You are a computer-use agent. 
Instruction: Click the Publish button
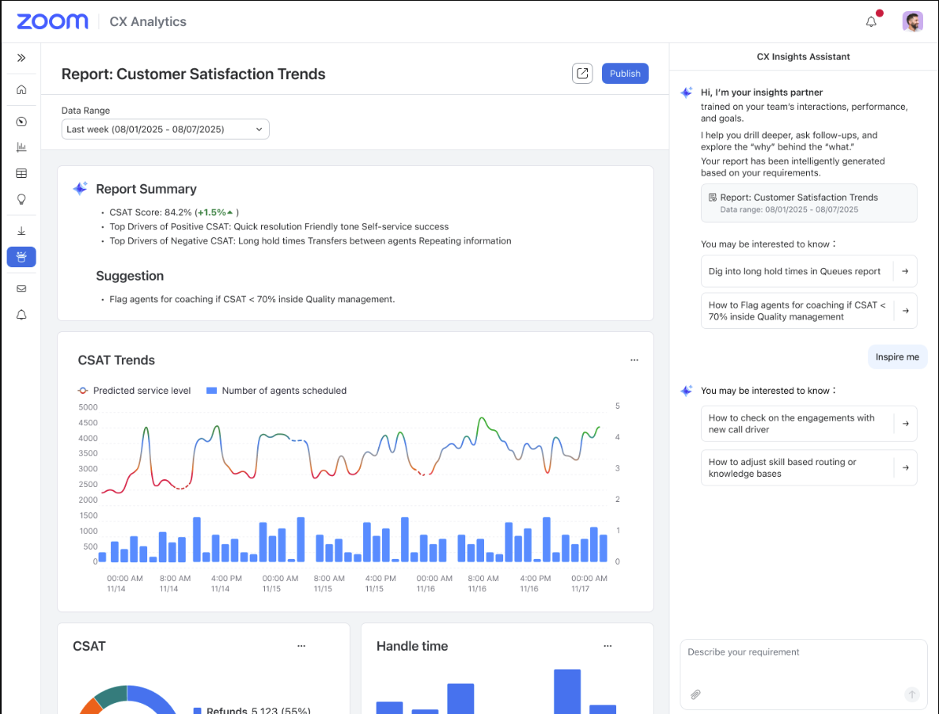(x=625, y=74)
